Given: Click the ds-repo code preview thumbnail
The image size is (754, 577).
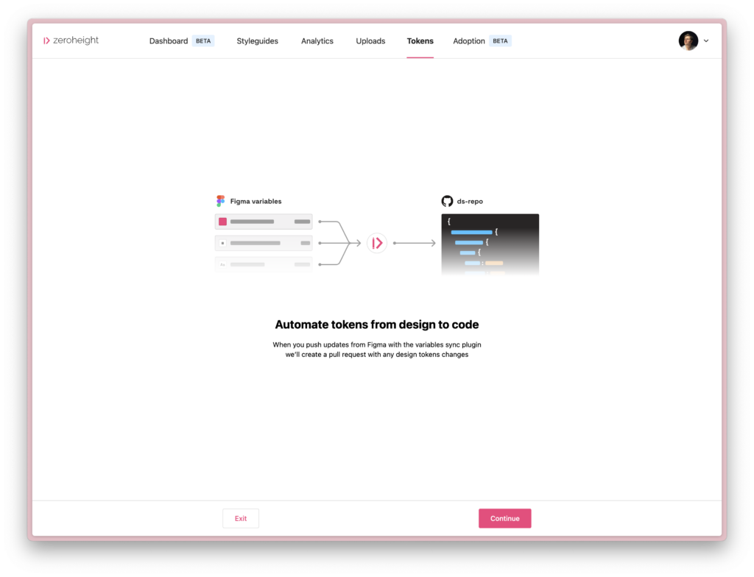Looking at the screenshot, I should tap(490, 244).
